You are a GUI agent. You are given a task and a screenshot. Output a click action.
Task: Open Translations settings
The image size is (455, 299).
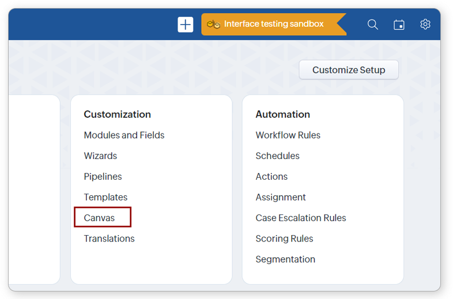click(x=109, y=238)
